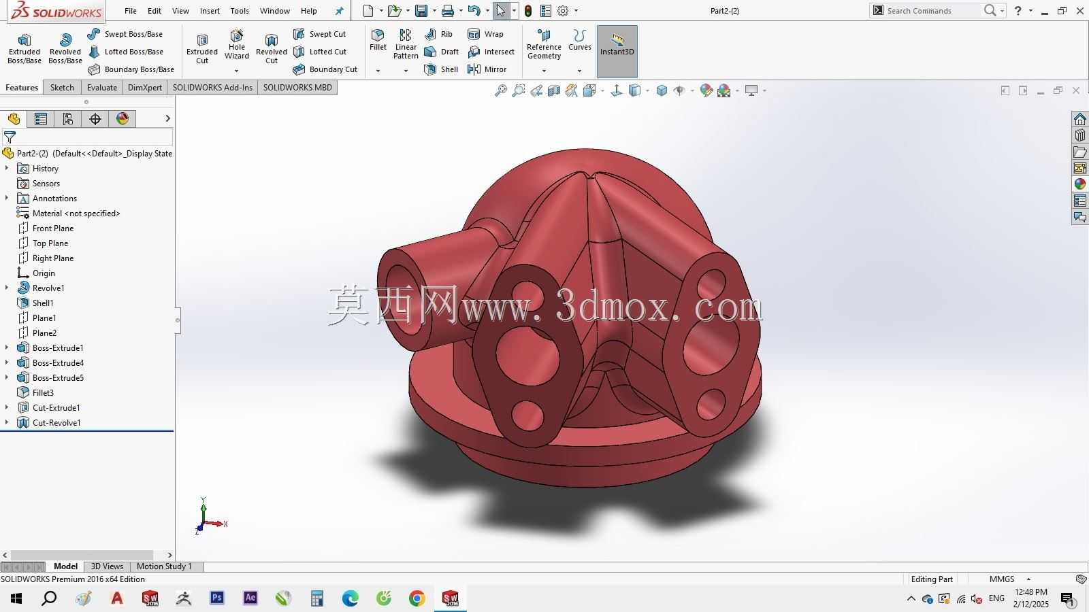Open the PropertyManager tab
The height and width of the screenshot is (612, 1089).
(x=41, y=119)
